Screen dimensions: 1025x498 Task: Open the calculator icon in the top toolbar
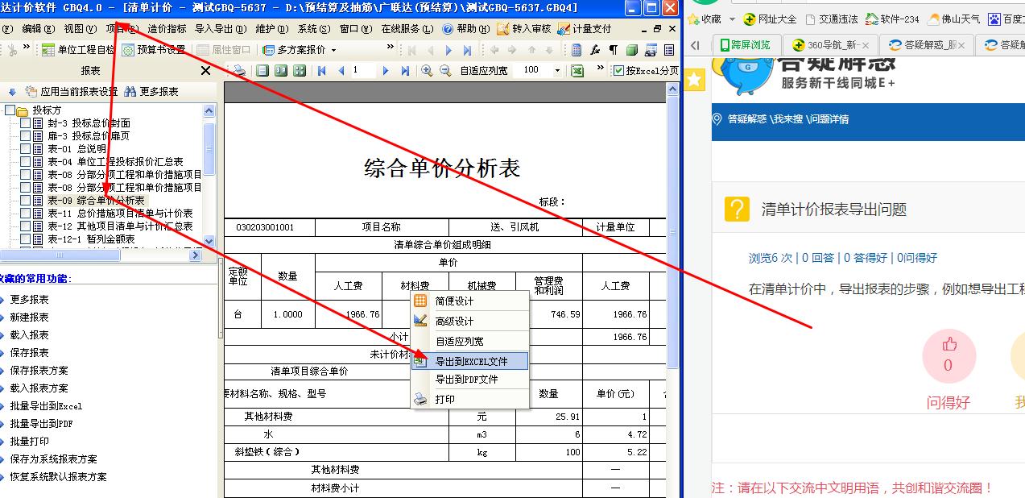(x=577, y=50)
